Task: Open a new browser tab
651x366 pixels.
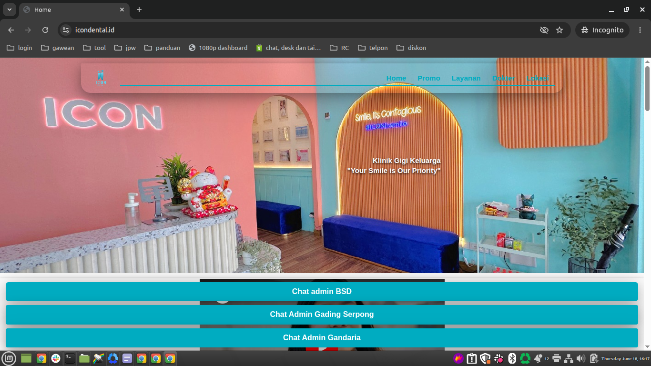Action: click(x=139, y=10)
